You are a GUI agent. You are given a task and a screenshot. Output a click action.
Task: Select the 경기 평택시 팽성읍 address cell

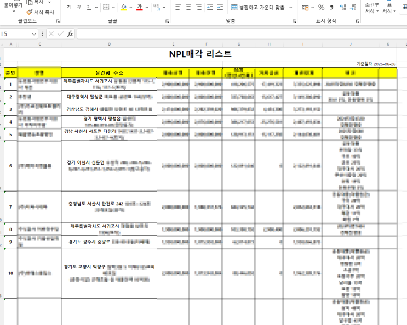coord(109,122)
